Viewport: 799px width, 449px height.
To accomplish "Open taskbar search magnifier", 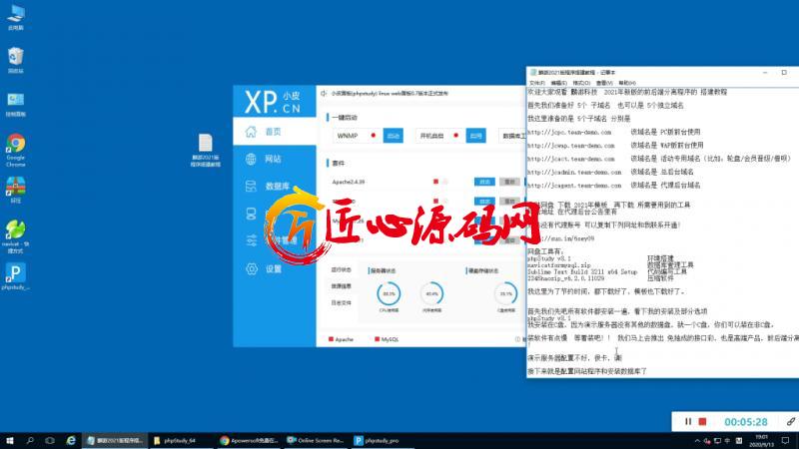I will click(30, 440).
